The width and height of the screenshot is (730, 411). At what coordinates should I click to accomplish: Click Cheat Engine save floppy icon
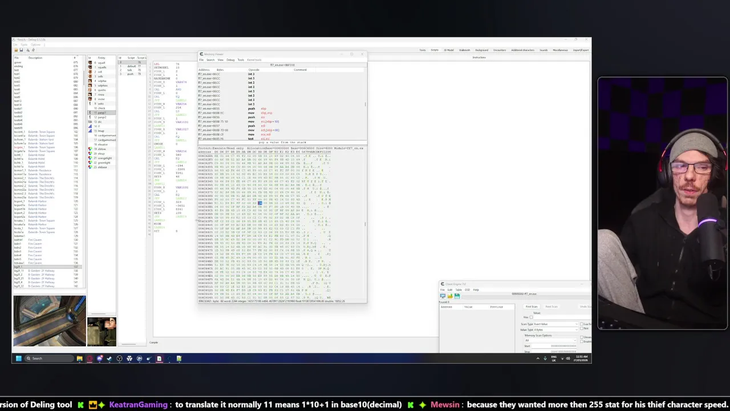click(x=457, y=296)
